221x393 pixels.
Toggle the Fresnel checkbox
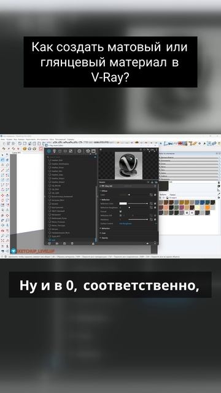[120, 211]
